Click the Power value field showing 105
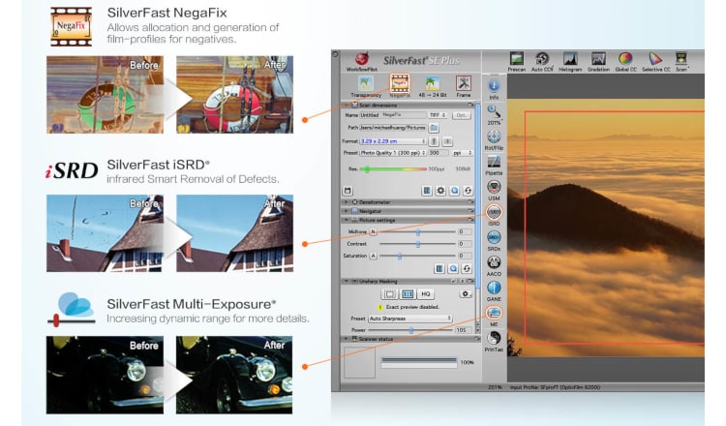 (464, 330)
